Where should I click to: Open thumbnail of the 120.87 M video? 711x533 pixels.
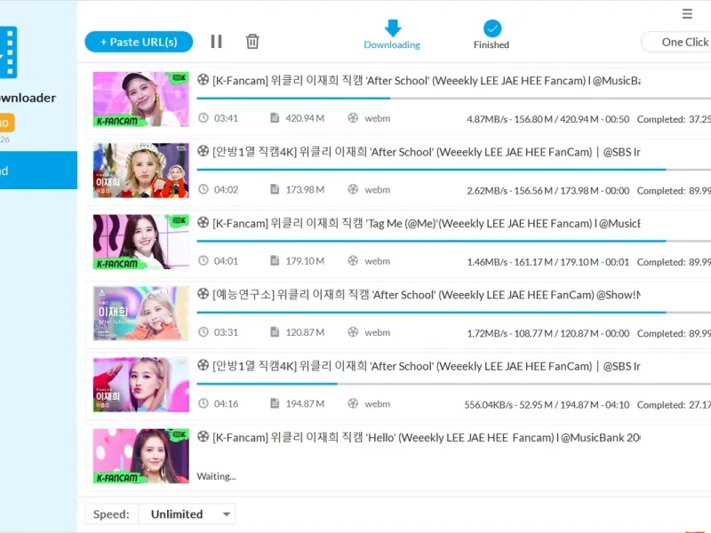(141, 314)
